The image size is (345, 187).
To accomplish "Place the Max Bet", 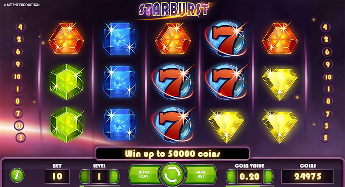I will point(200,174).
